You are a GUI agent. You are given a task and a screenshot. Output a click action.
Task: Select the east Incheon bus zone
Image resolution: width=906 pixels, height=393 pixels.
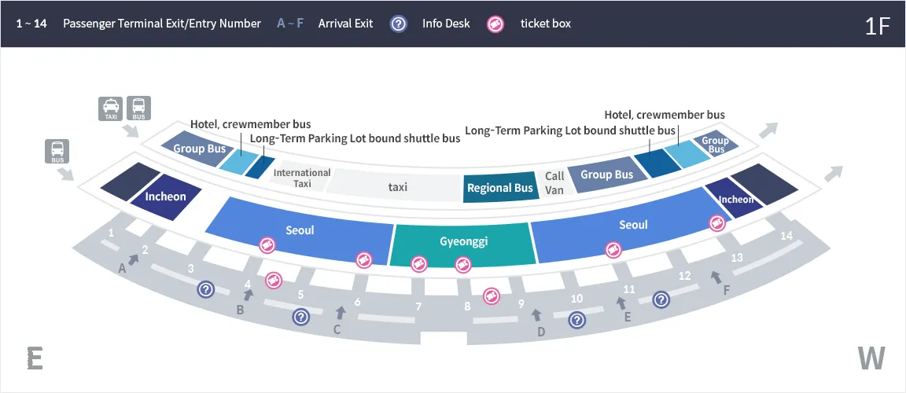(x=165, y=196)
